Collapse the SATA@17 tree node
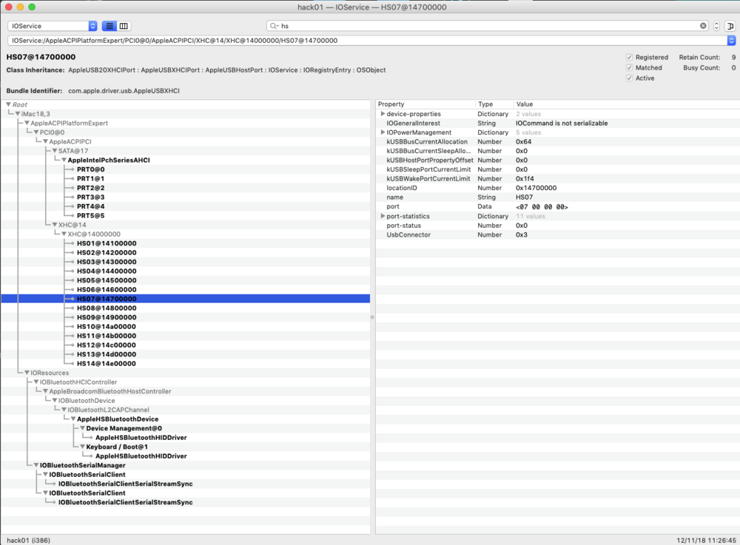740x545 pixels. 54,151
